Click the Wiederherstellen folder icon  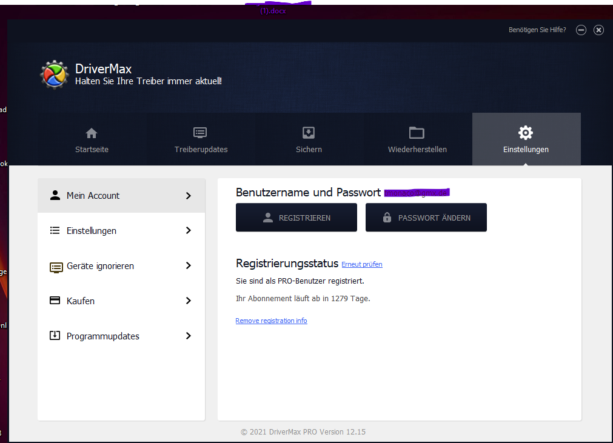point(417,133)
